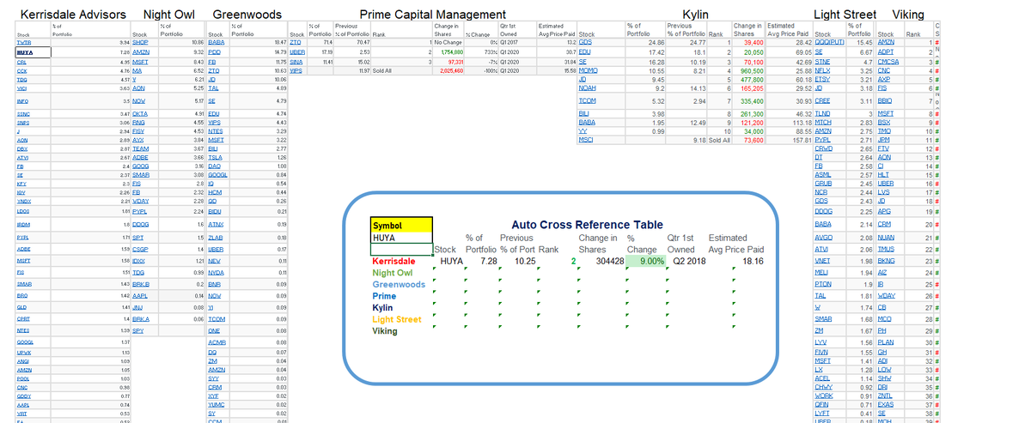Click the 18.16 estimated average price cell
Screen dimensions: 1031x423
pyautogui.click(x=753, y=260)
